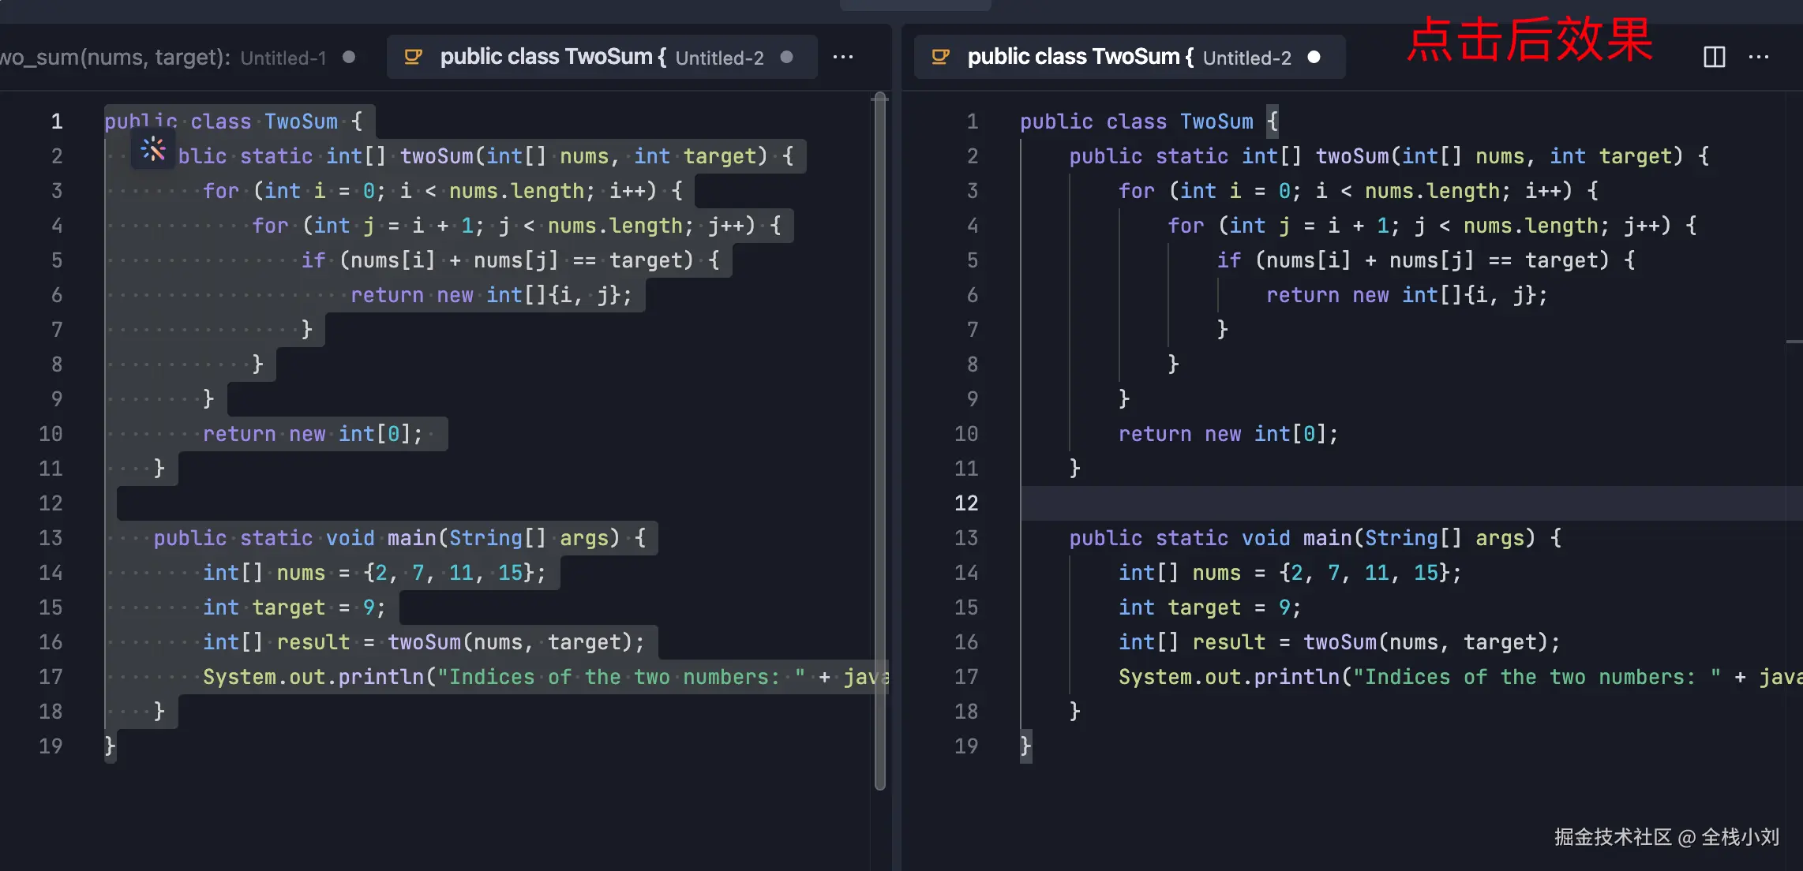Click main method name in left editor
Viewport: 1803px width, 871px height.
[x=411, y=538]
